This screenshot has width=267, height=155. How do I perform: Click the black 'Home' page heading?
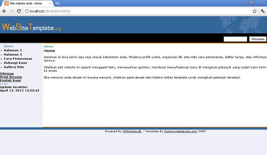click(49, 51)
